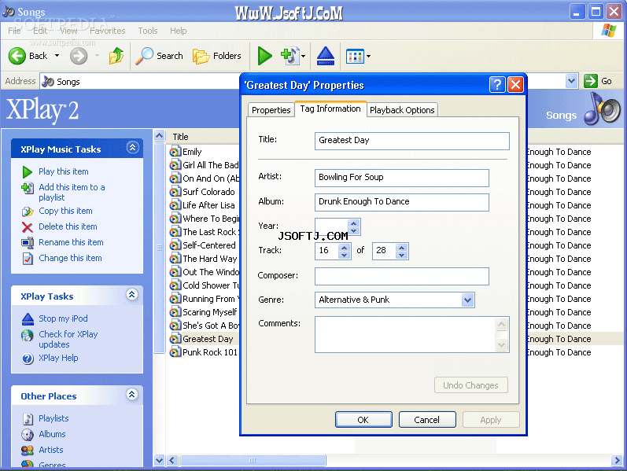The image size is (627, 471).
Task: Collapse the XPlay Tasks panel
Action: 132,295
